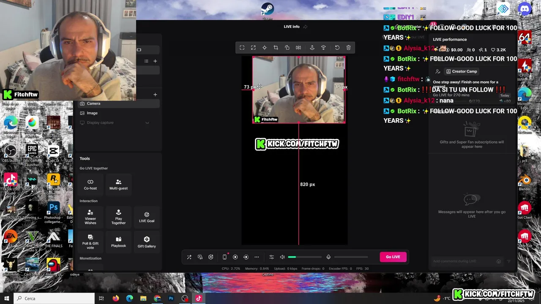
Task: Open the Windows Start menu
Action: click(x=7, y=299)
